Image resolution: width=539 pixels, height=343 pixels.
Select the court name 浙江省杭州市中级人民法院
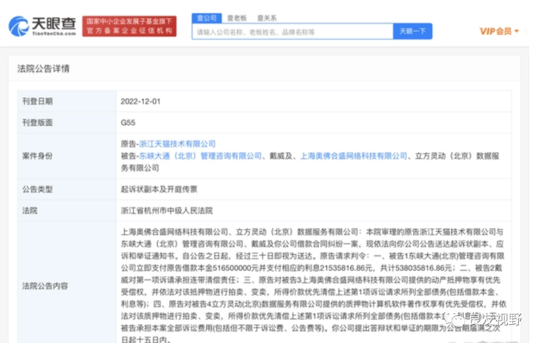[167, 210]
